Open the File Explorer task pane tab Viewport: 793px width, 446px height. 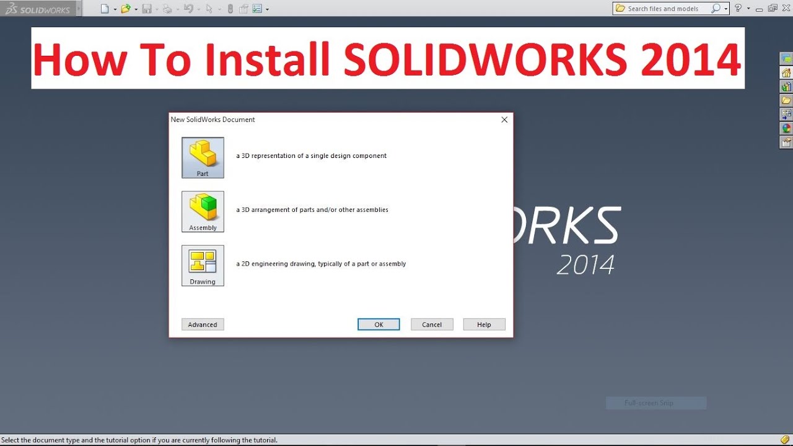coord(786,100)
